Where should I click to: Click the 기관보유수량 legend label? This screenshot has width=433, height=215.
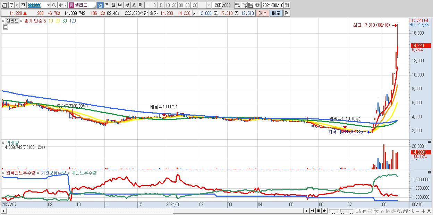(x=53, y=172)
